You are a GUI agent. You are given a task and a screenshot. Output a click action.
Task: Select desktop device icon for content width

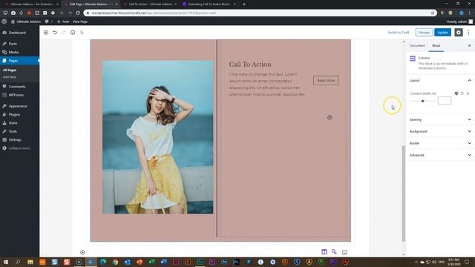pos(456,93)
